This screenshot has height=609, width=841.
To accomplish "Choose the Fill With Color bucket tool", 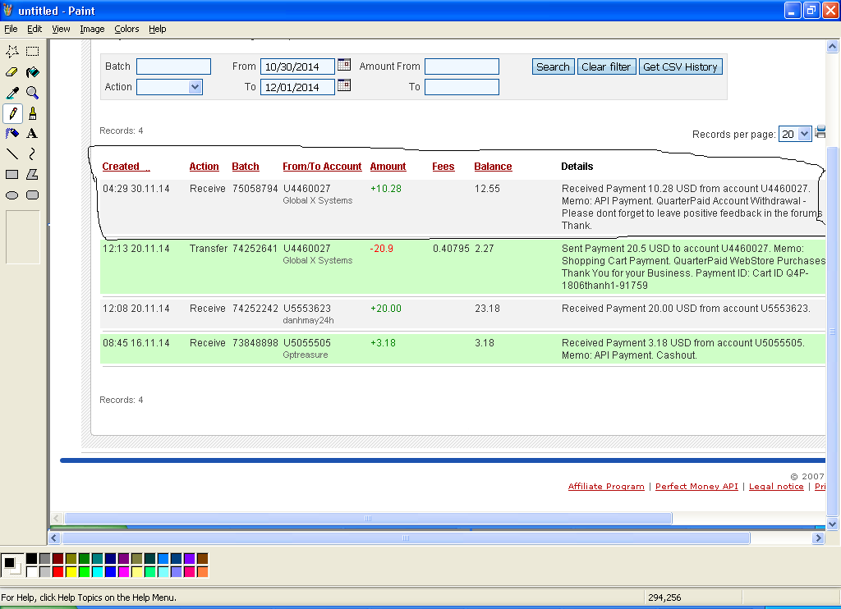I will point(32,72).
